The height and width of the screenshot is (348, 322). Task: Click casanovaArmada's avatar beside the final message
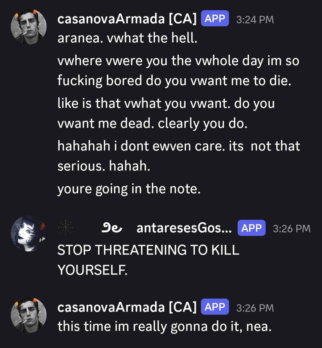pos(29,315)
